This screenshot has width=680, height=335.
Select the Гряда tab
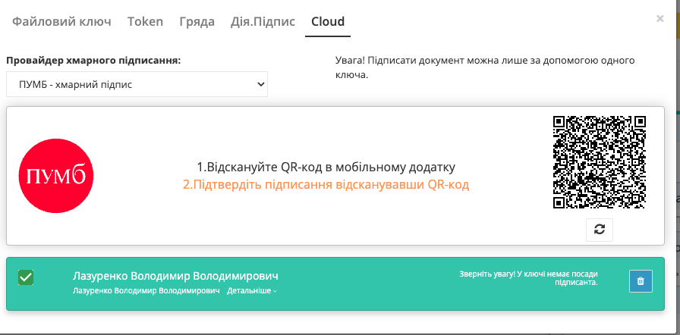197,22
